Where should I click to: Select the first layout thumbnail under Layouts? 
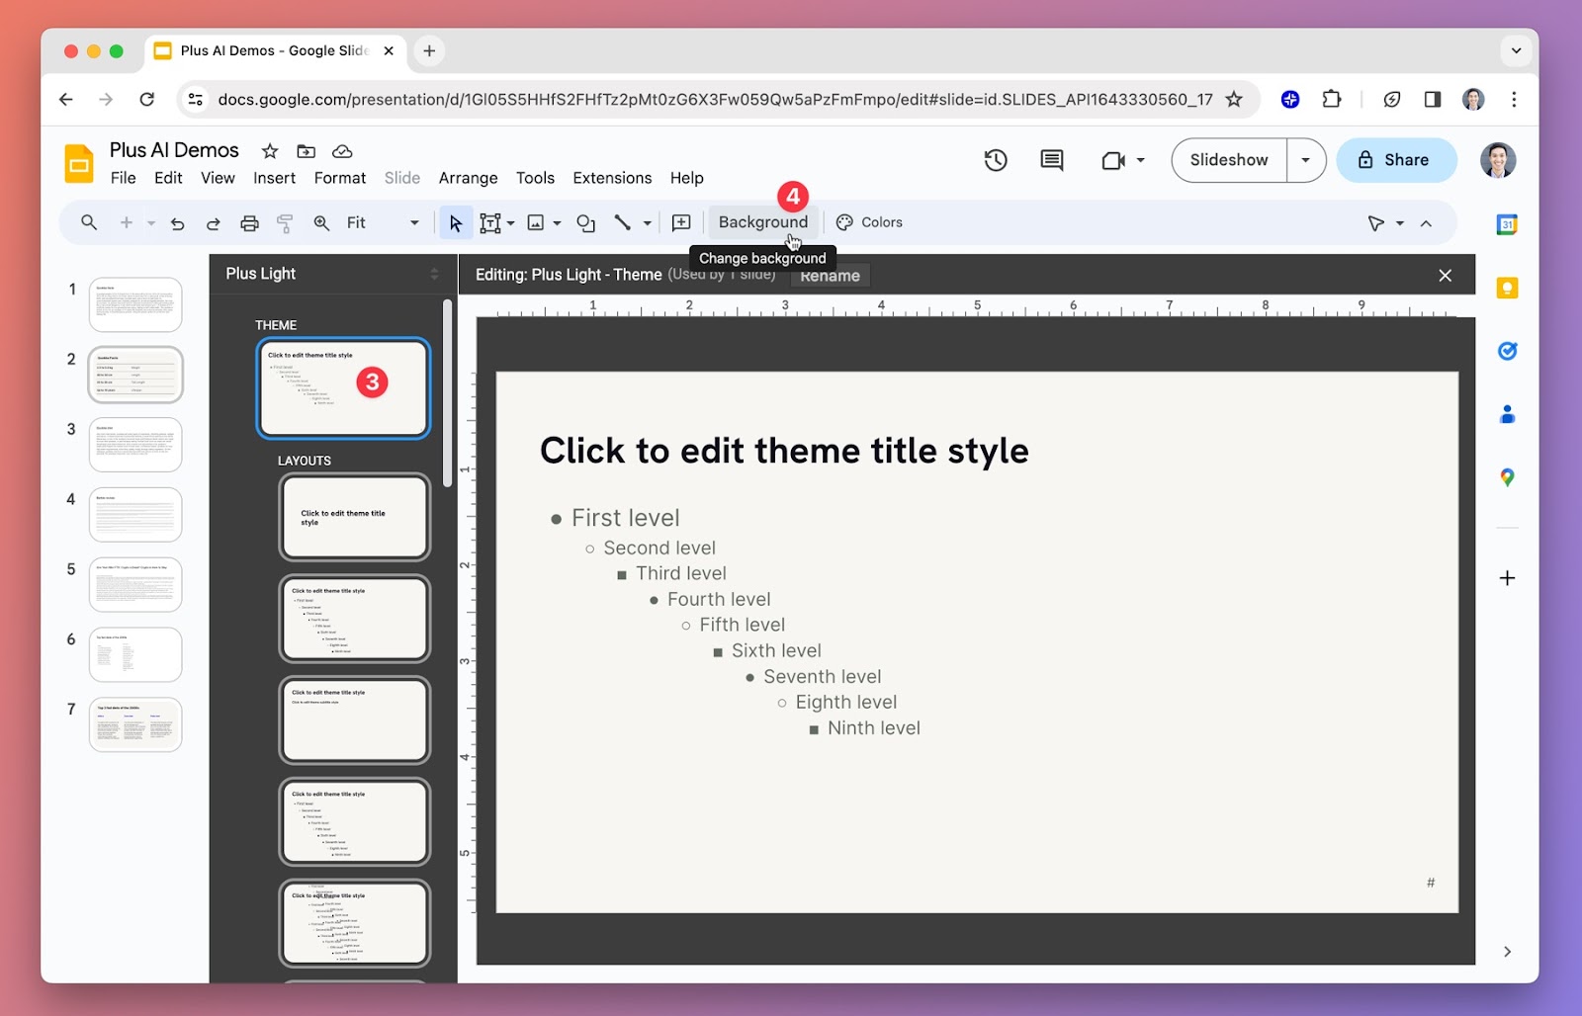(354, 517)
